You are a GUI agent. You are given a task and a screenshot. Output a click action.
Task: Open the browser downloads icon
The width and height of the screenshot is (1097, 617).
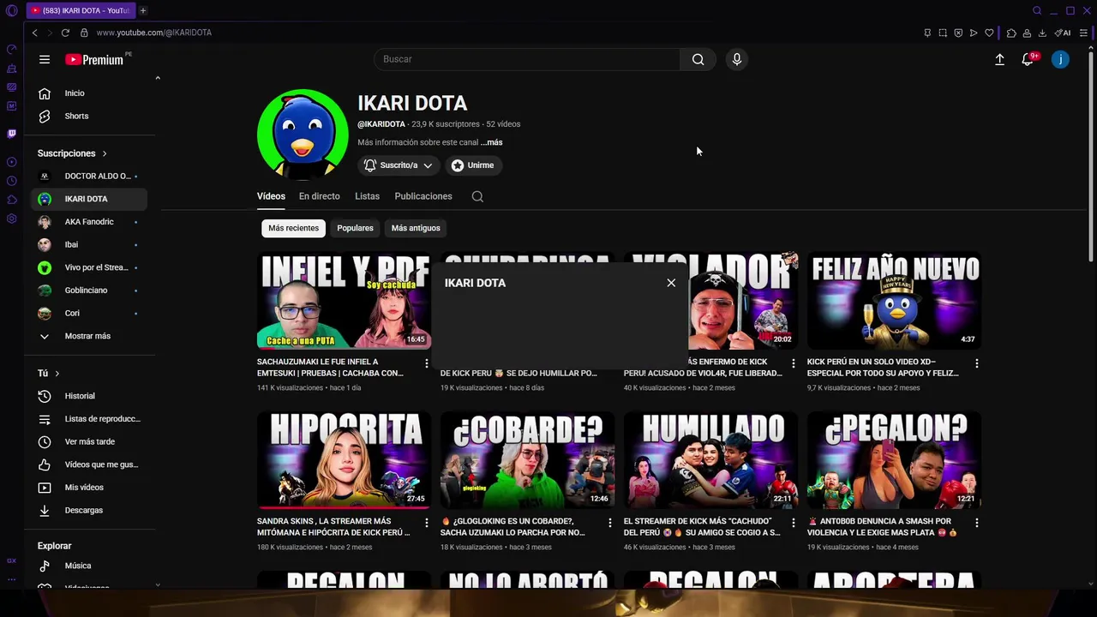(1042, 33)
